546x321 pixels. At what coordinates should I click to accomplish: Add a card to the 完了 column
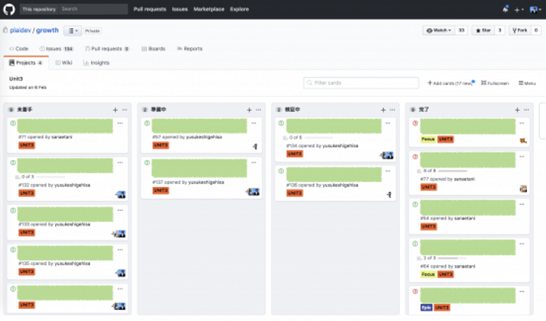pos(517,110)
